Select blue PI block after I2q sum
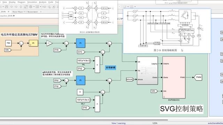The width and height of the screenshot is (223, 125). point(80,80)
